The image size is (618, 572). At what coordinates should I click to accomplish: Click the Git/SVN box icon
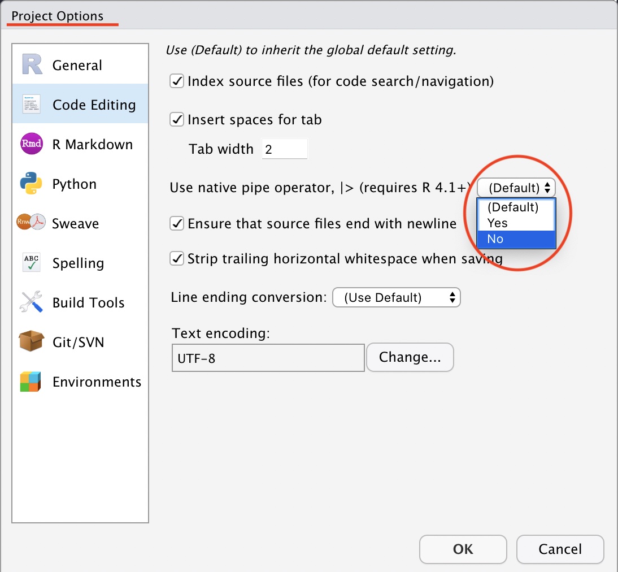[x=32, y=341]
